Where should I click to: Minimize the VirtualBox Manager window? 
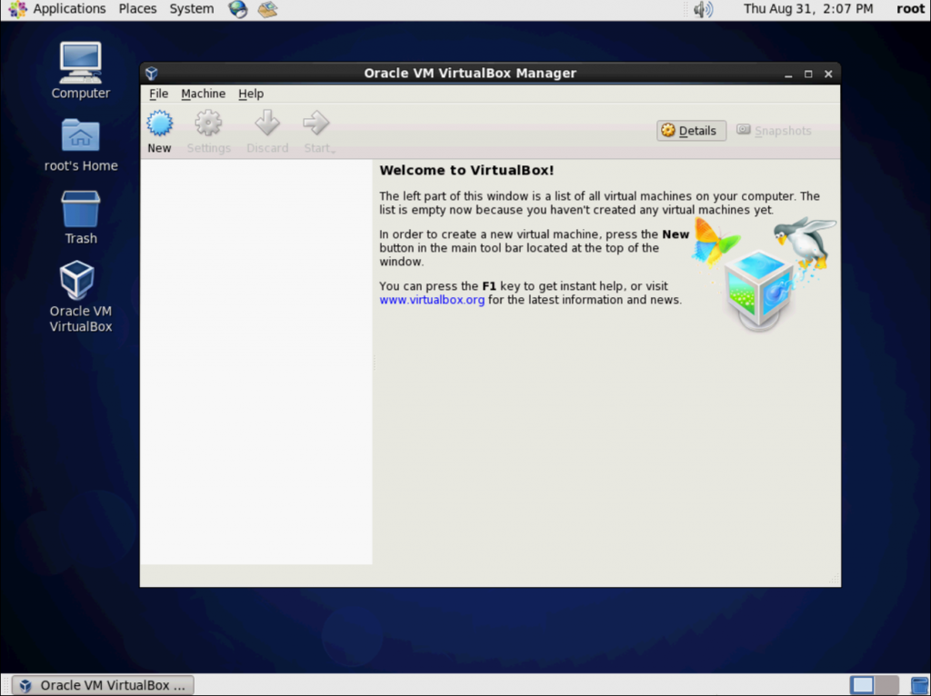(x=788, y=74)
